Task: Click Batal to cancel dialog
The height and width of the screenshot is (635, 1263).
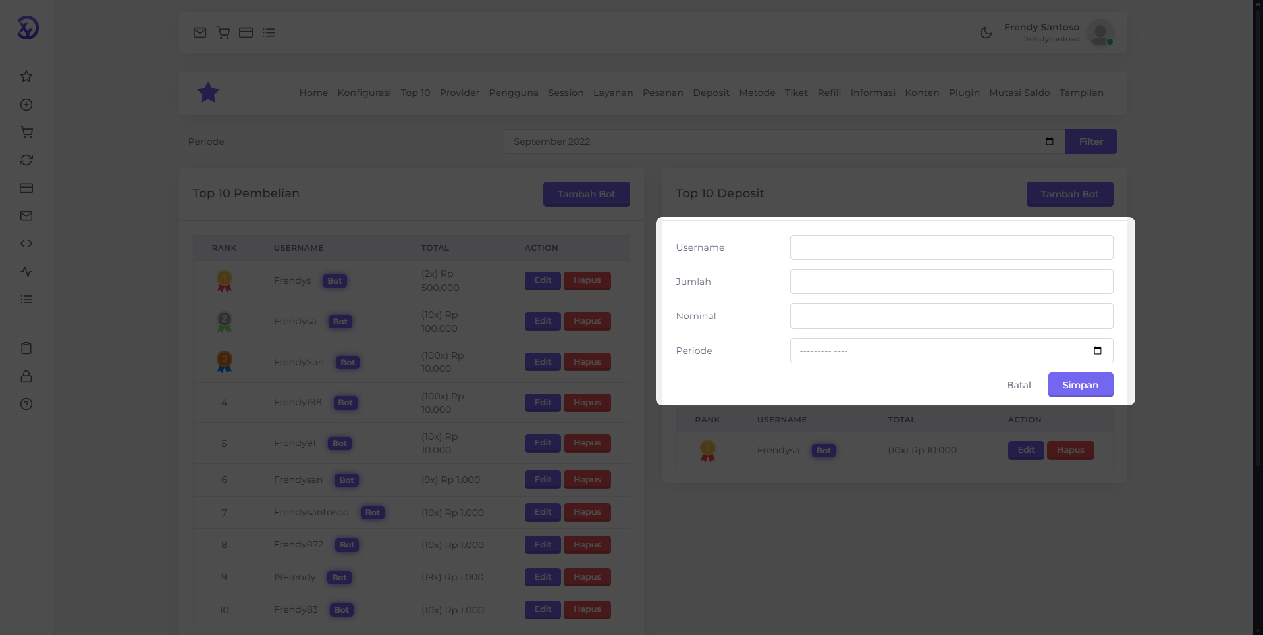Action: (x=1019, y=385)
